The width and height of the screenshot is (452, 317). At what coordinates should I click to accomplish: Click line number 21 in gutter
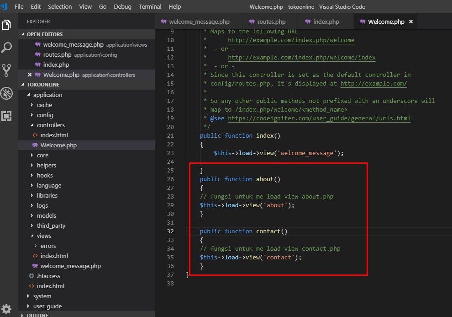click(170, 136)
